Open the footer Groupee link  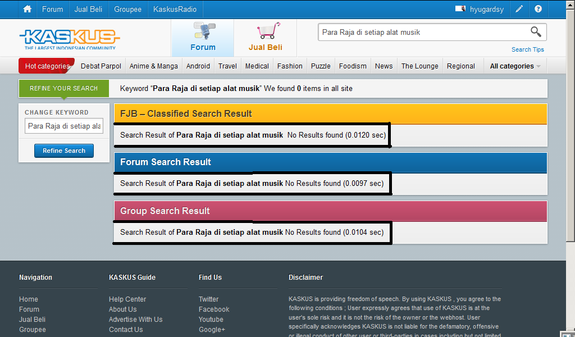(32, 330)
